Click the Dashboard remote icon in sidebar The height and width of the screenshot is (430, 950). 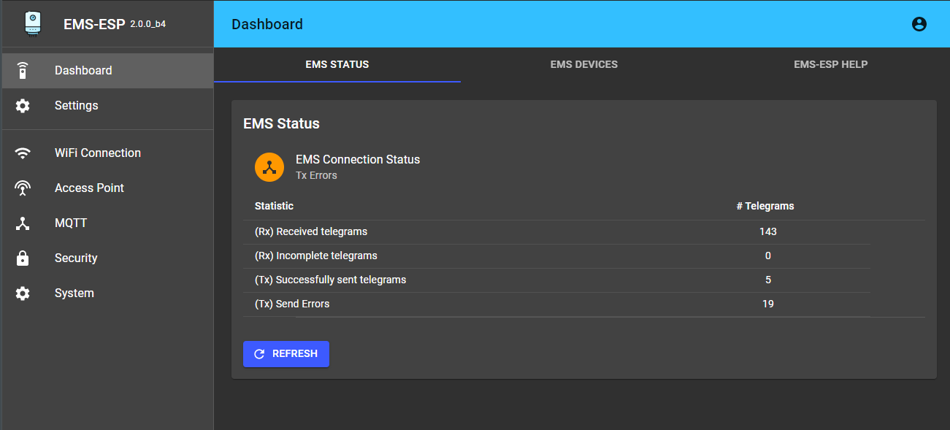(23, 71)
